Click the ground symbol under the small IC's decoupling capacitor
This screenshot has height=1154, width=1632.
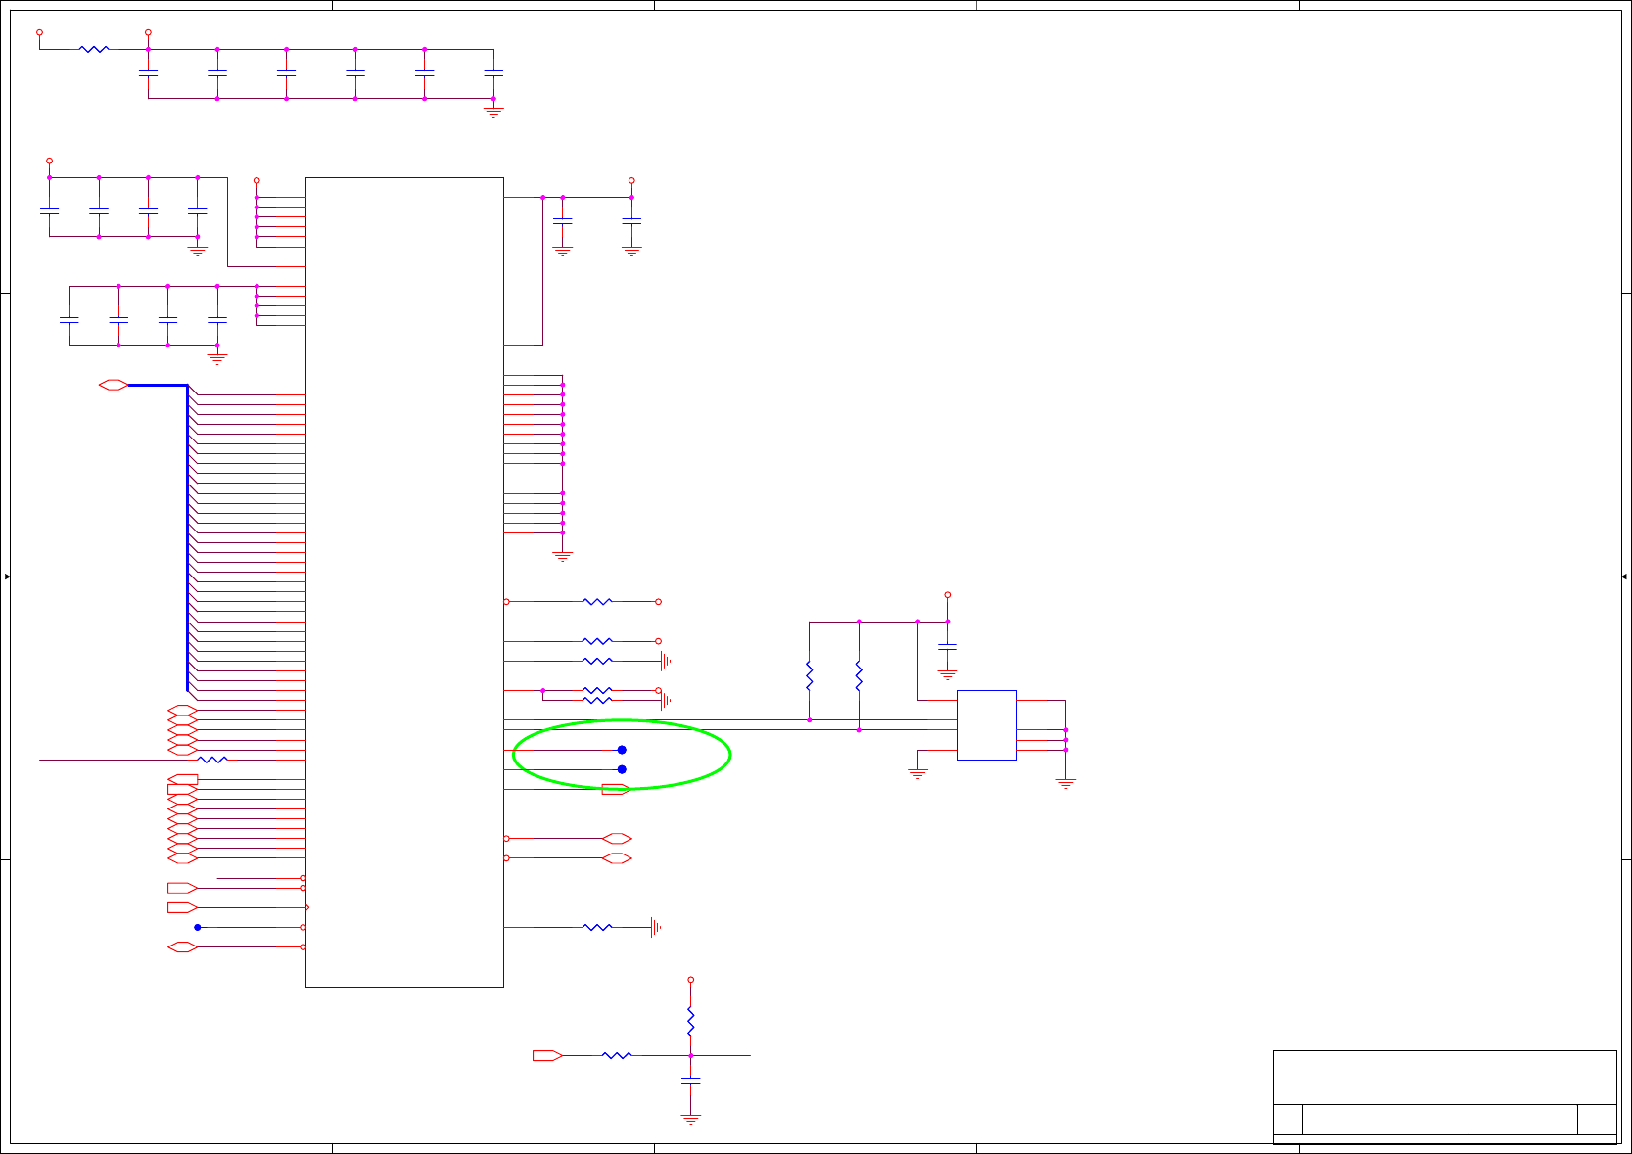[x=947, y=675]
